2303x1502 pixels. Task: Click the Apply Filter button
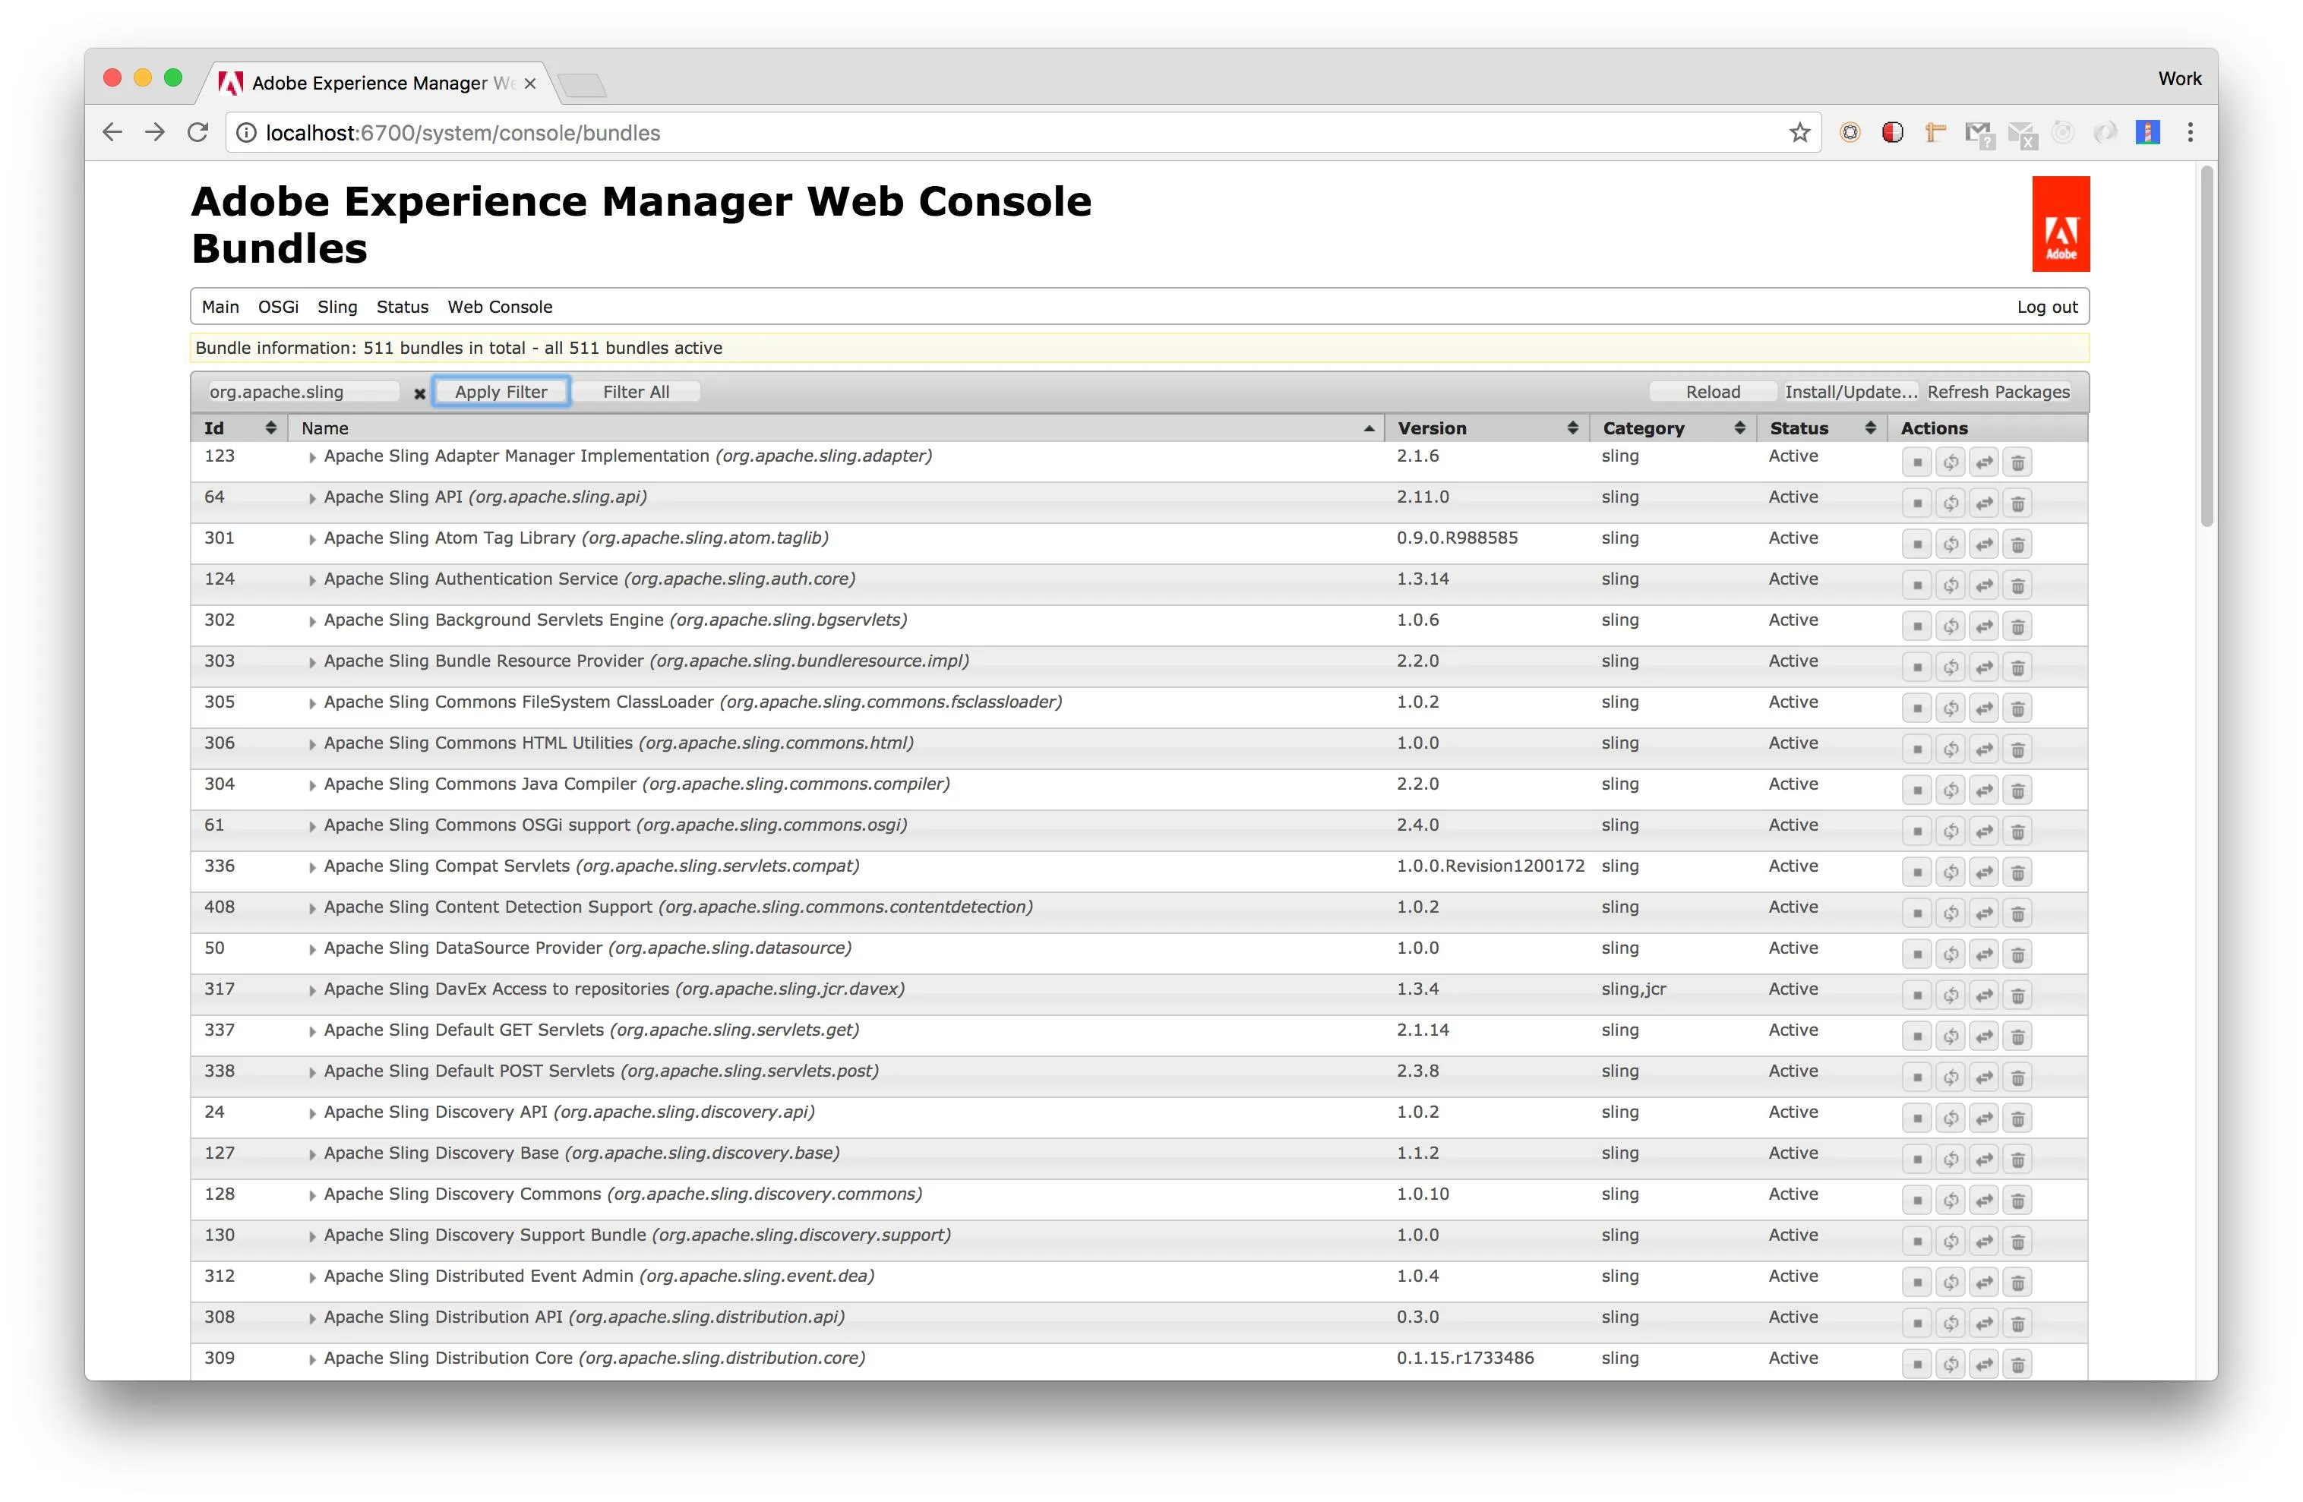click(x=501, y=392)
